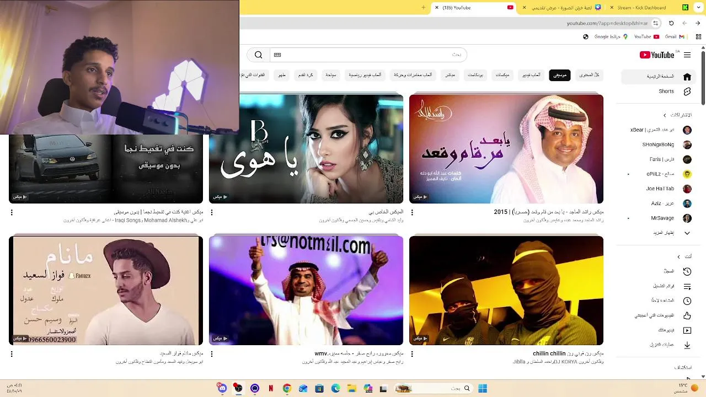Open the browser tab search dropdown
This screenshot has width=706, height=397.
(x=697, y=8)
